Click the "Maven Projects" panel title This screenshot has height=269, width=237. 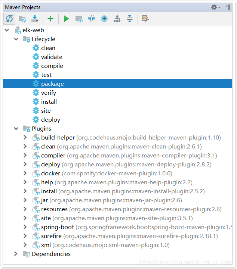point(22,7)
